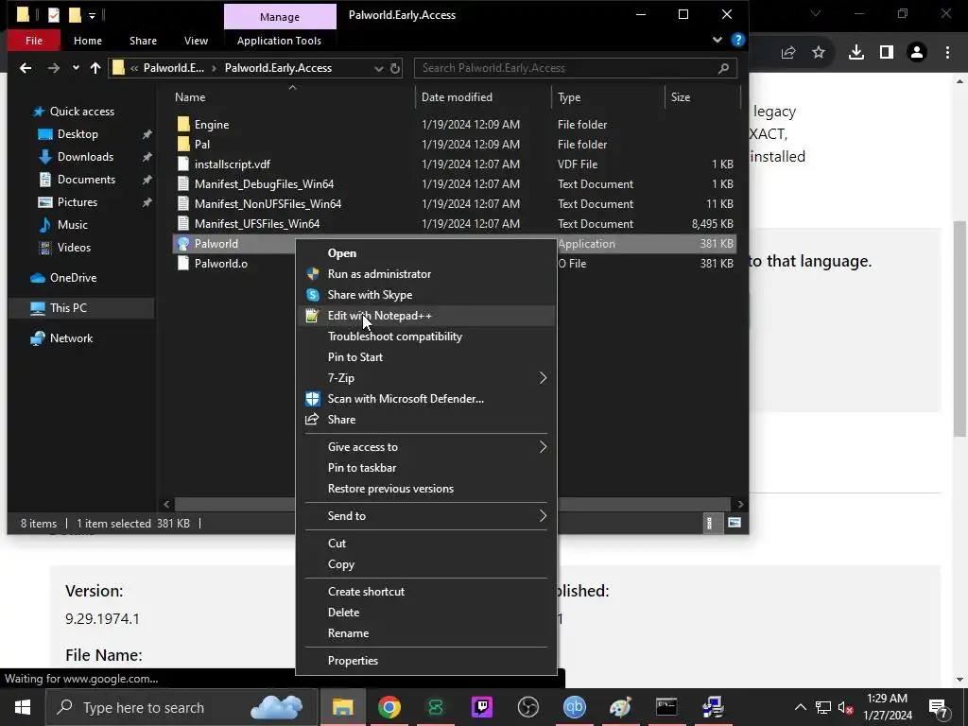The width and height of the screenshot is (968, 726).
Task: Click the Chrome page vertical scrollbar
Action: pyautogui.click(x=960, y=329)
